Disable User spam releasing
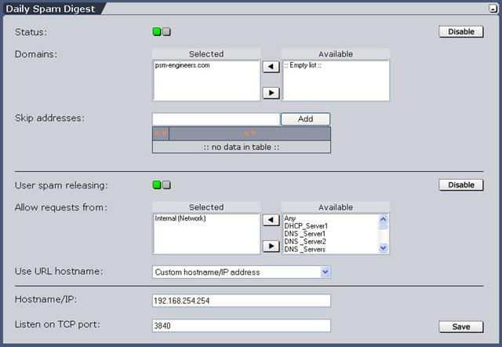Image resolution: width=502 pixels, height=347 pixels. click(460, 185)
